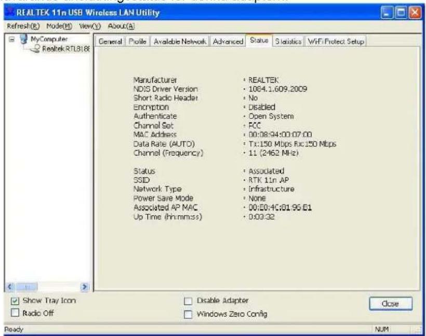
Task: Select the Status tab
Action: point(259,40)
